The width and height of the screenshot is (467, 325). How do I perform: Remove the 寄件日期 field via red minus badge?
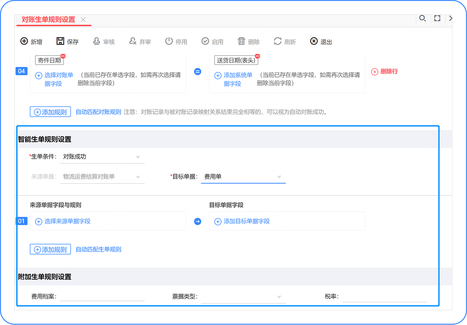pos(63,56)
